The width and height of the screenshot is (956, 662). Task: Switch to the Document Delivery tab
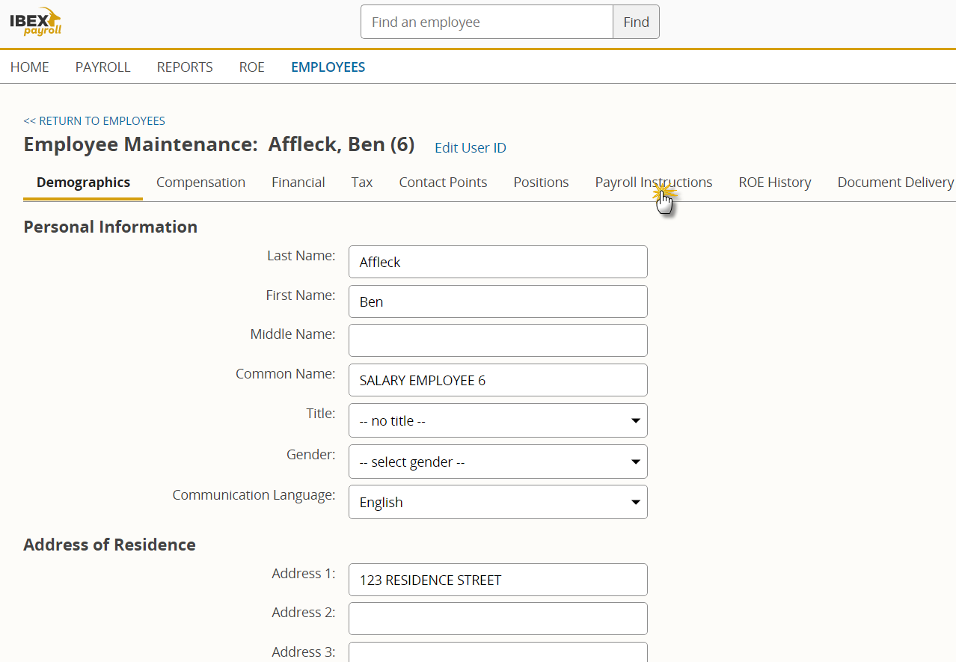[x=895, y=182]
